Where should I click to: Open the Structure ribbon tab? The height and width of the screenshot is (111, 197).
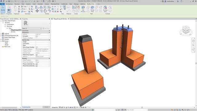17,4
